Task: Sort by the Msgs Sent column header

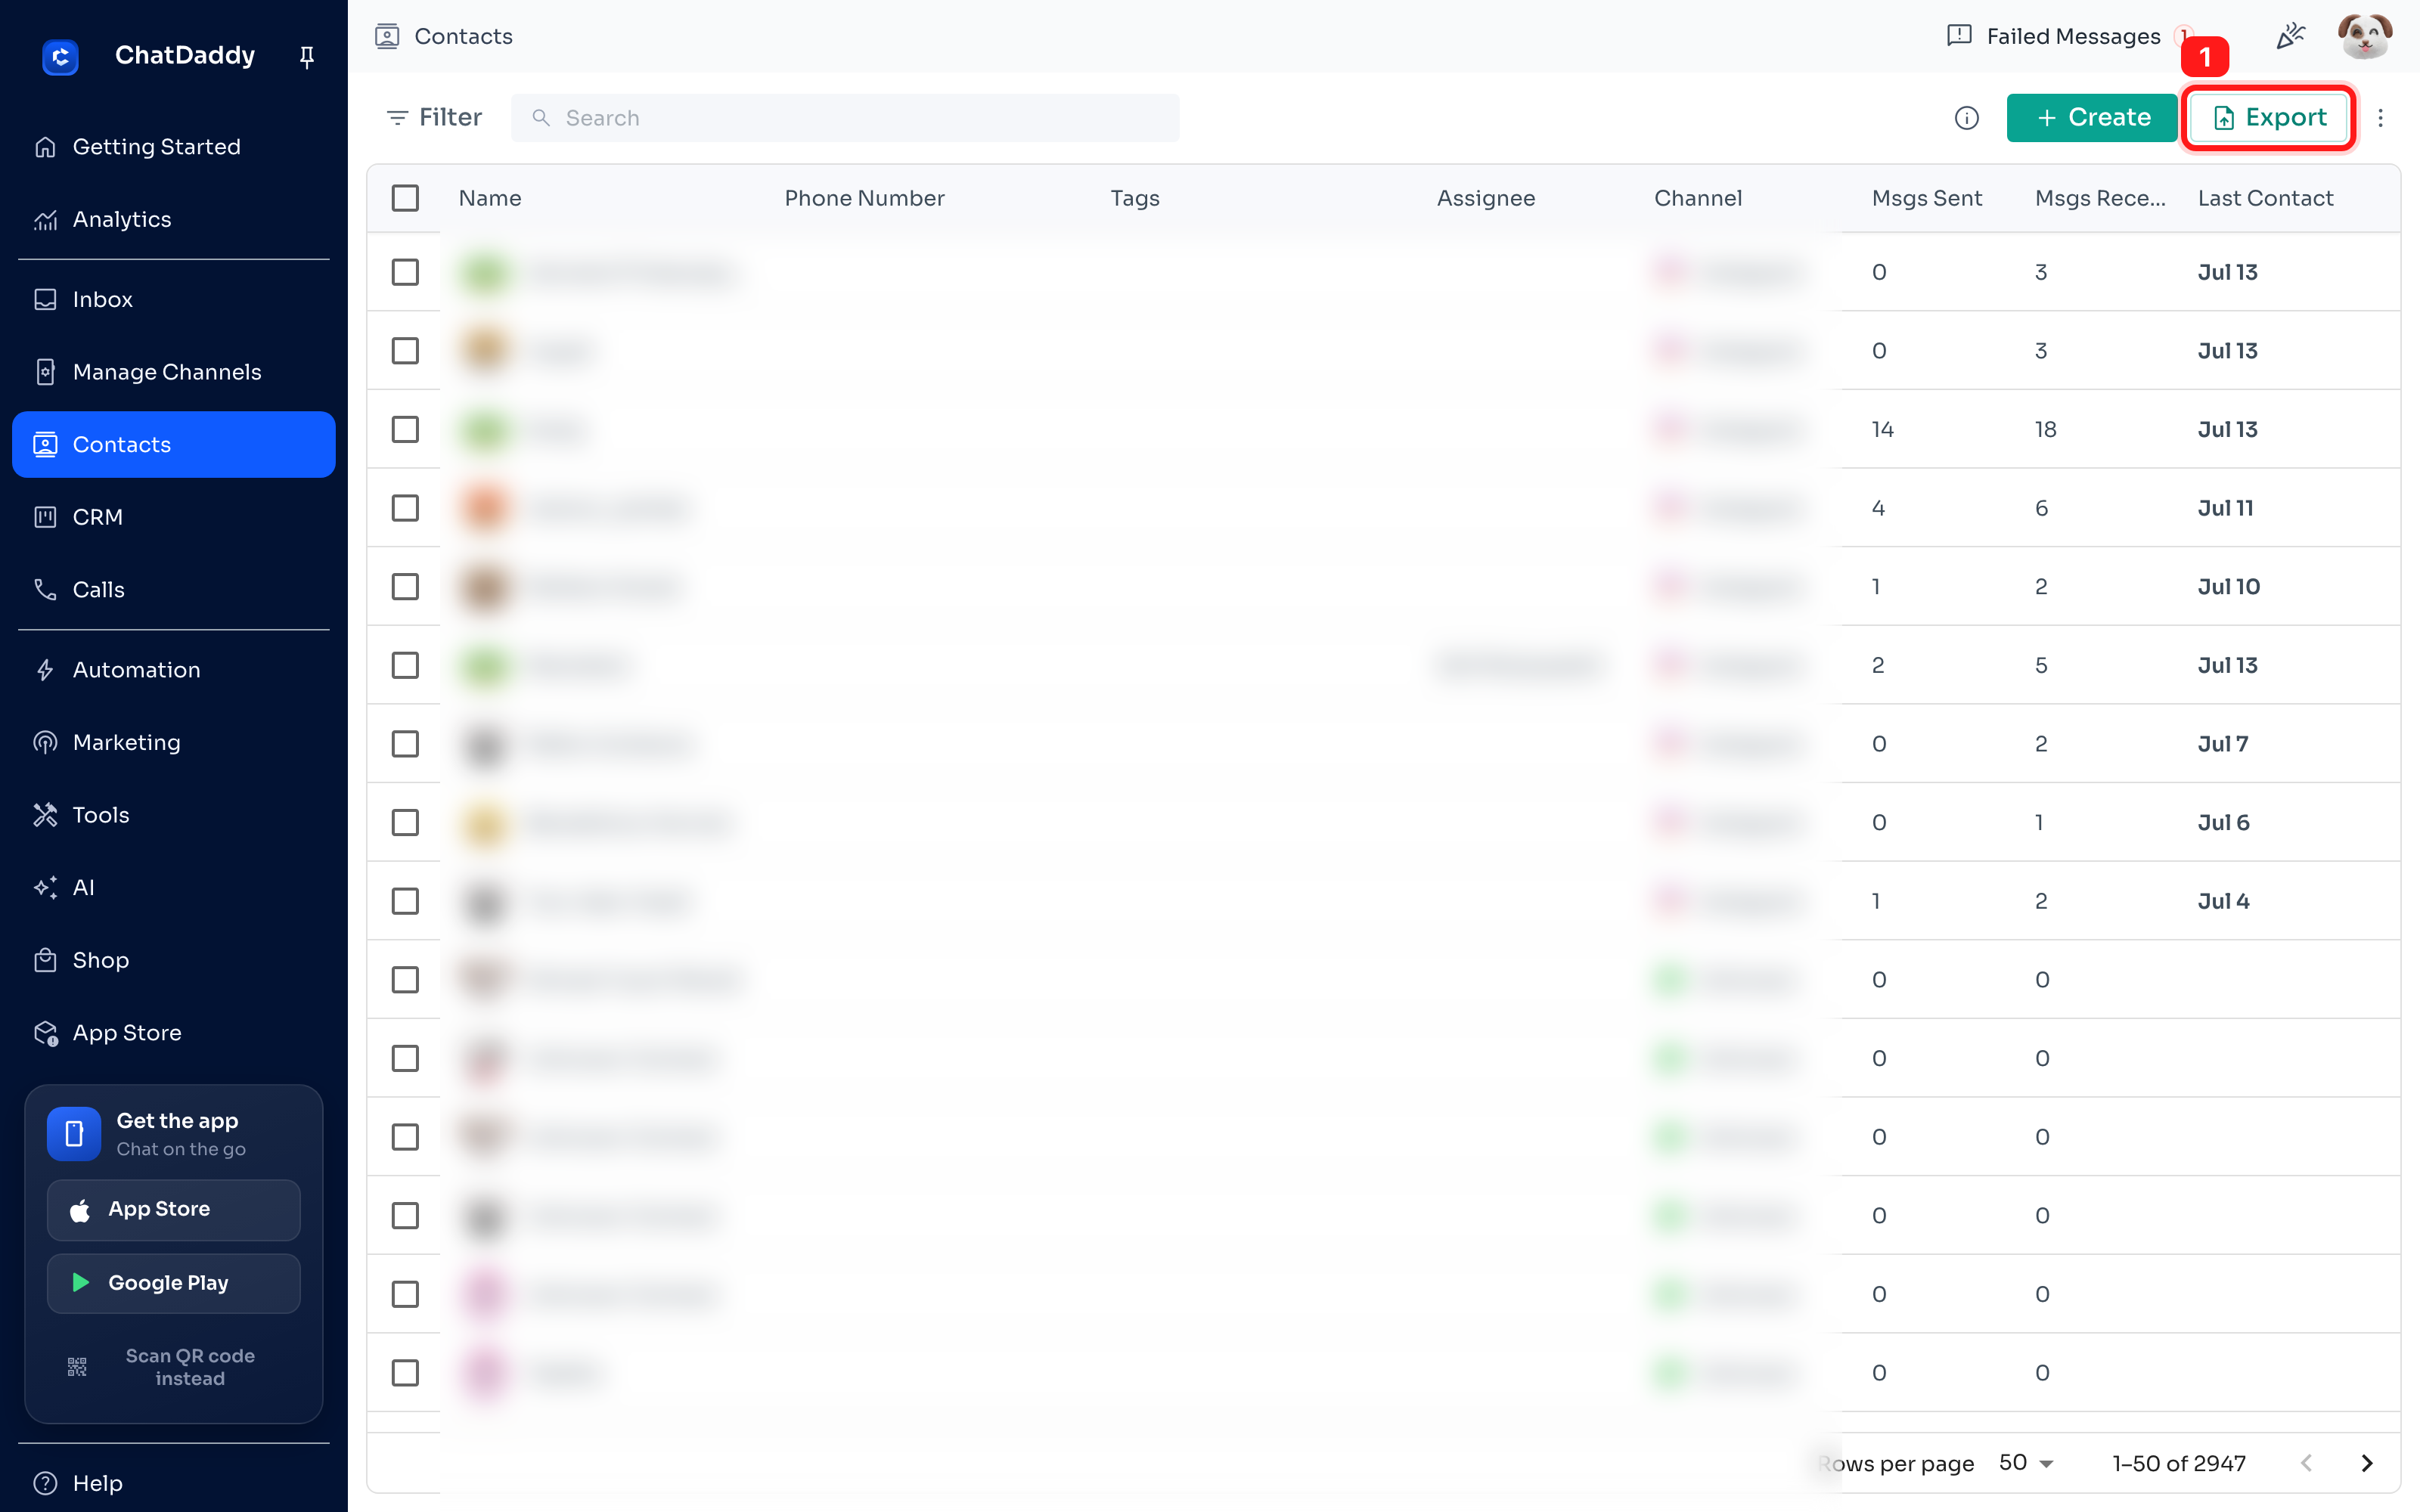Action: click(1927, 198)
